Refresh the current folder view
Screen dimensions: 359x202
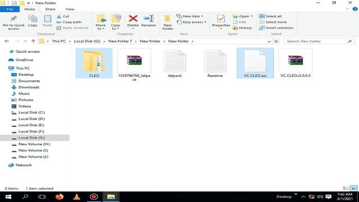(277, 41)
